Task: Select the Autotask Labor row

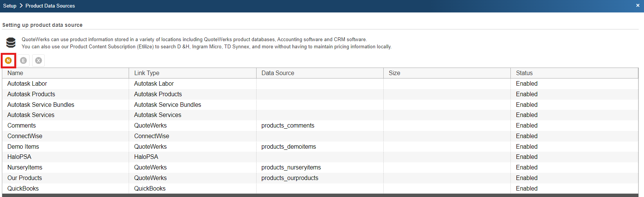Action: tap(27, 83)
